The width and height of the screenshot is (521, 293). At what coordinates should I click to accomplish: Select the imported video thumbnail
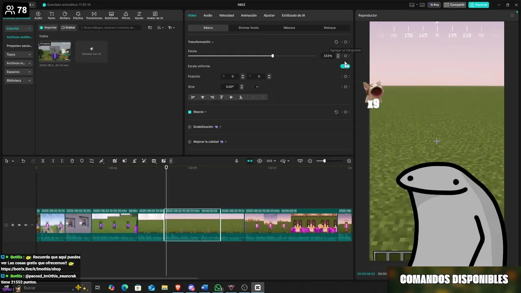click(55, 51)
